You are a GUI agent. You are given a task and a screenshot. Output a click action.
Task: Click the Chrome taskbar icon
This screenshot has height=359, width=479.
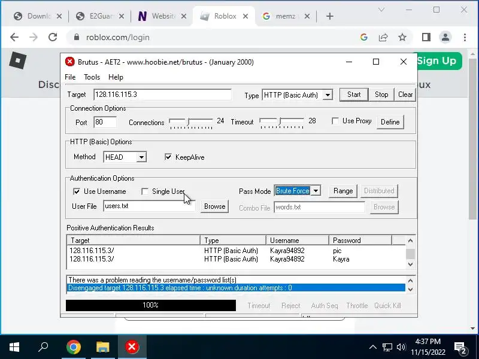click(x=74, y=347)
